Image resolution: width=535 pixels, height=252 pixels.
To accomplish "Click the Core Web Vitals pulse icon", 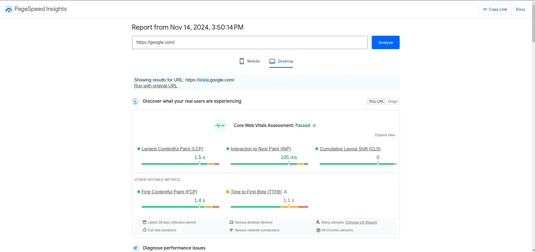I will [x=220, y=126].
